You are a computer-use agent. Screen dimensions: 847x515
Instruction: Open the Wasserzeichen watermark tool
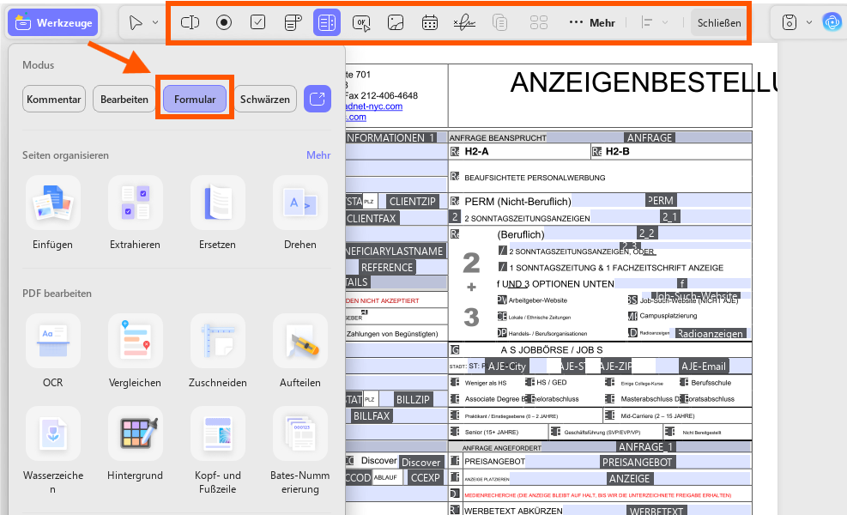click(52, 451)
